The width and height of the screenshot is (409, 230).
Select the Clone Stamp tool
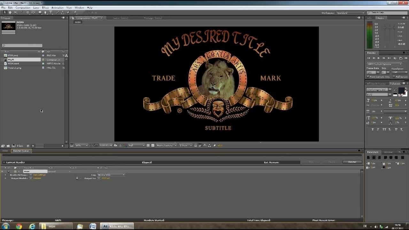click(x=63, y=12)
